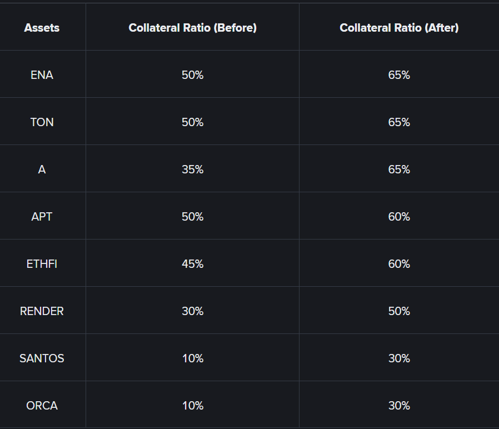Image resolution: width=499 pixels, height=429 pixels.
Task: Select the ORCA asset cell
Action: pyautogui.click(x=42, y=406)
